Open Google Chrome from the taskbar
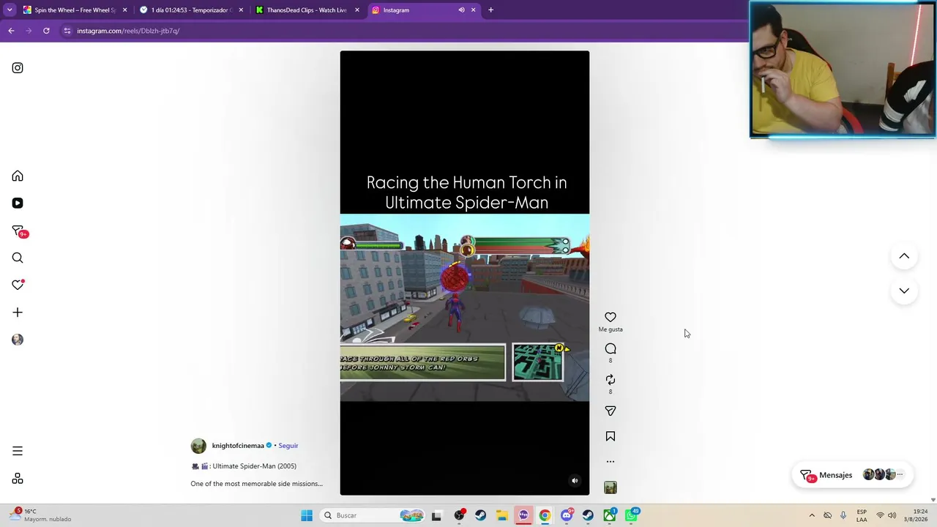 click(545, 516)
